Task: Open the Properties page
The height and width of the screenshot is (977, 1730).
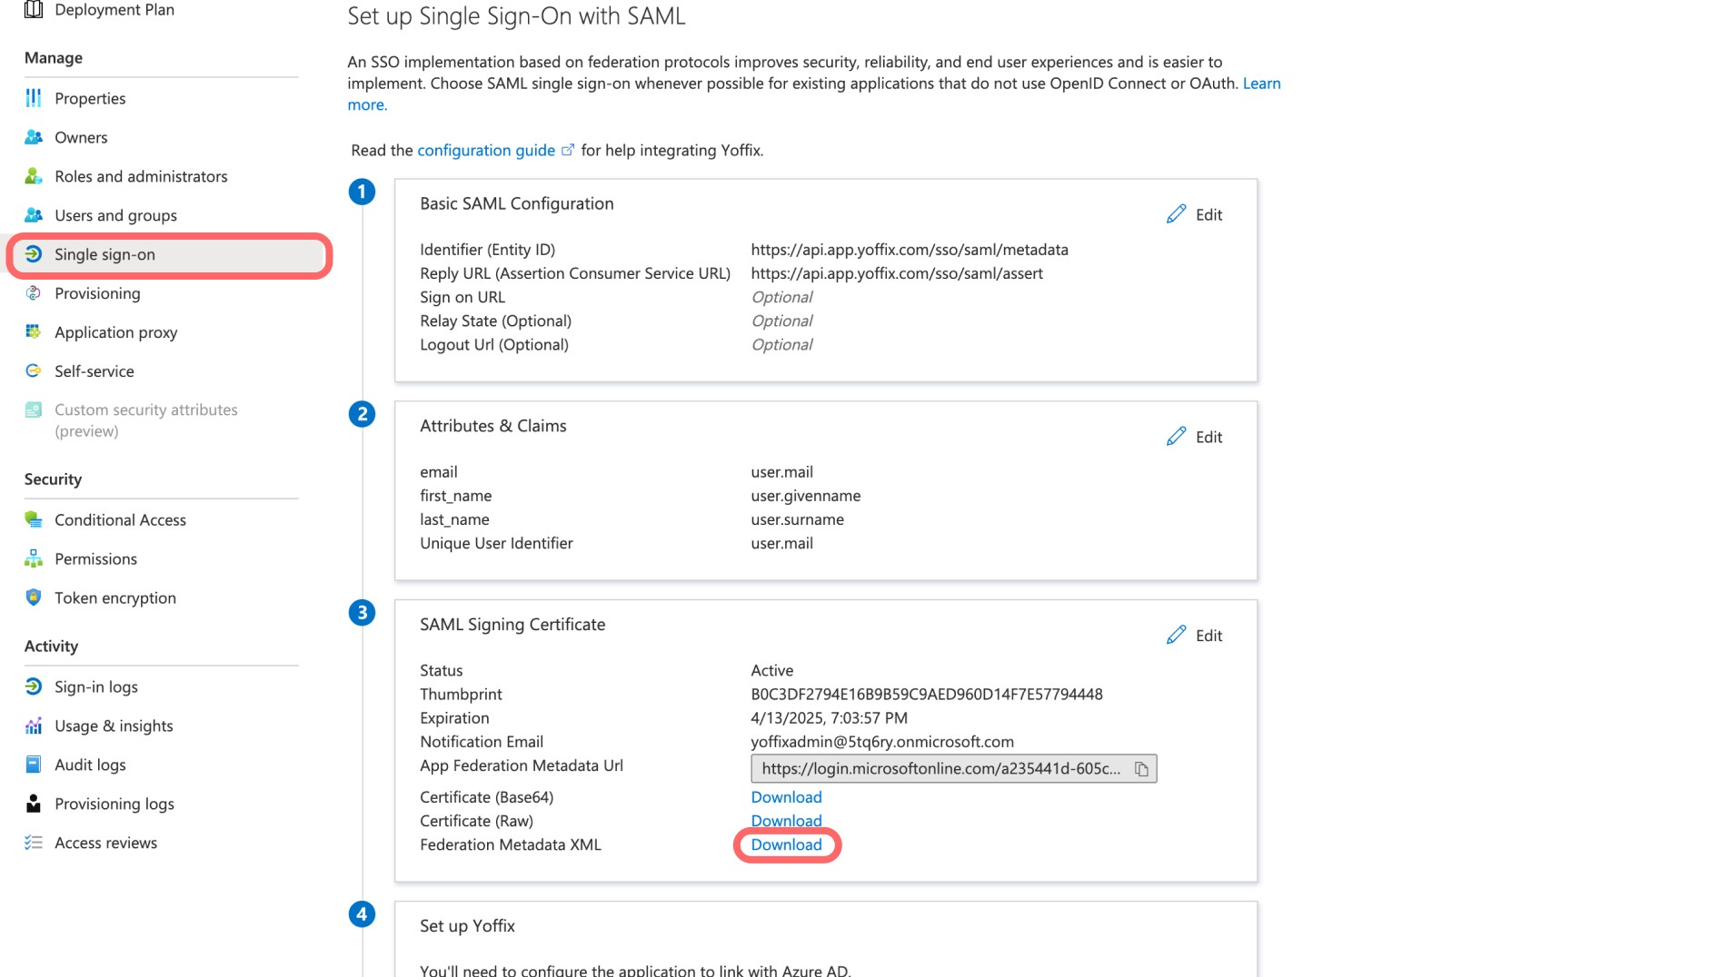Action: coord(90,98)
